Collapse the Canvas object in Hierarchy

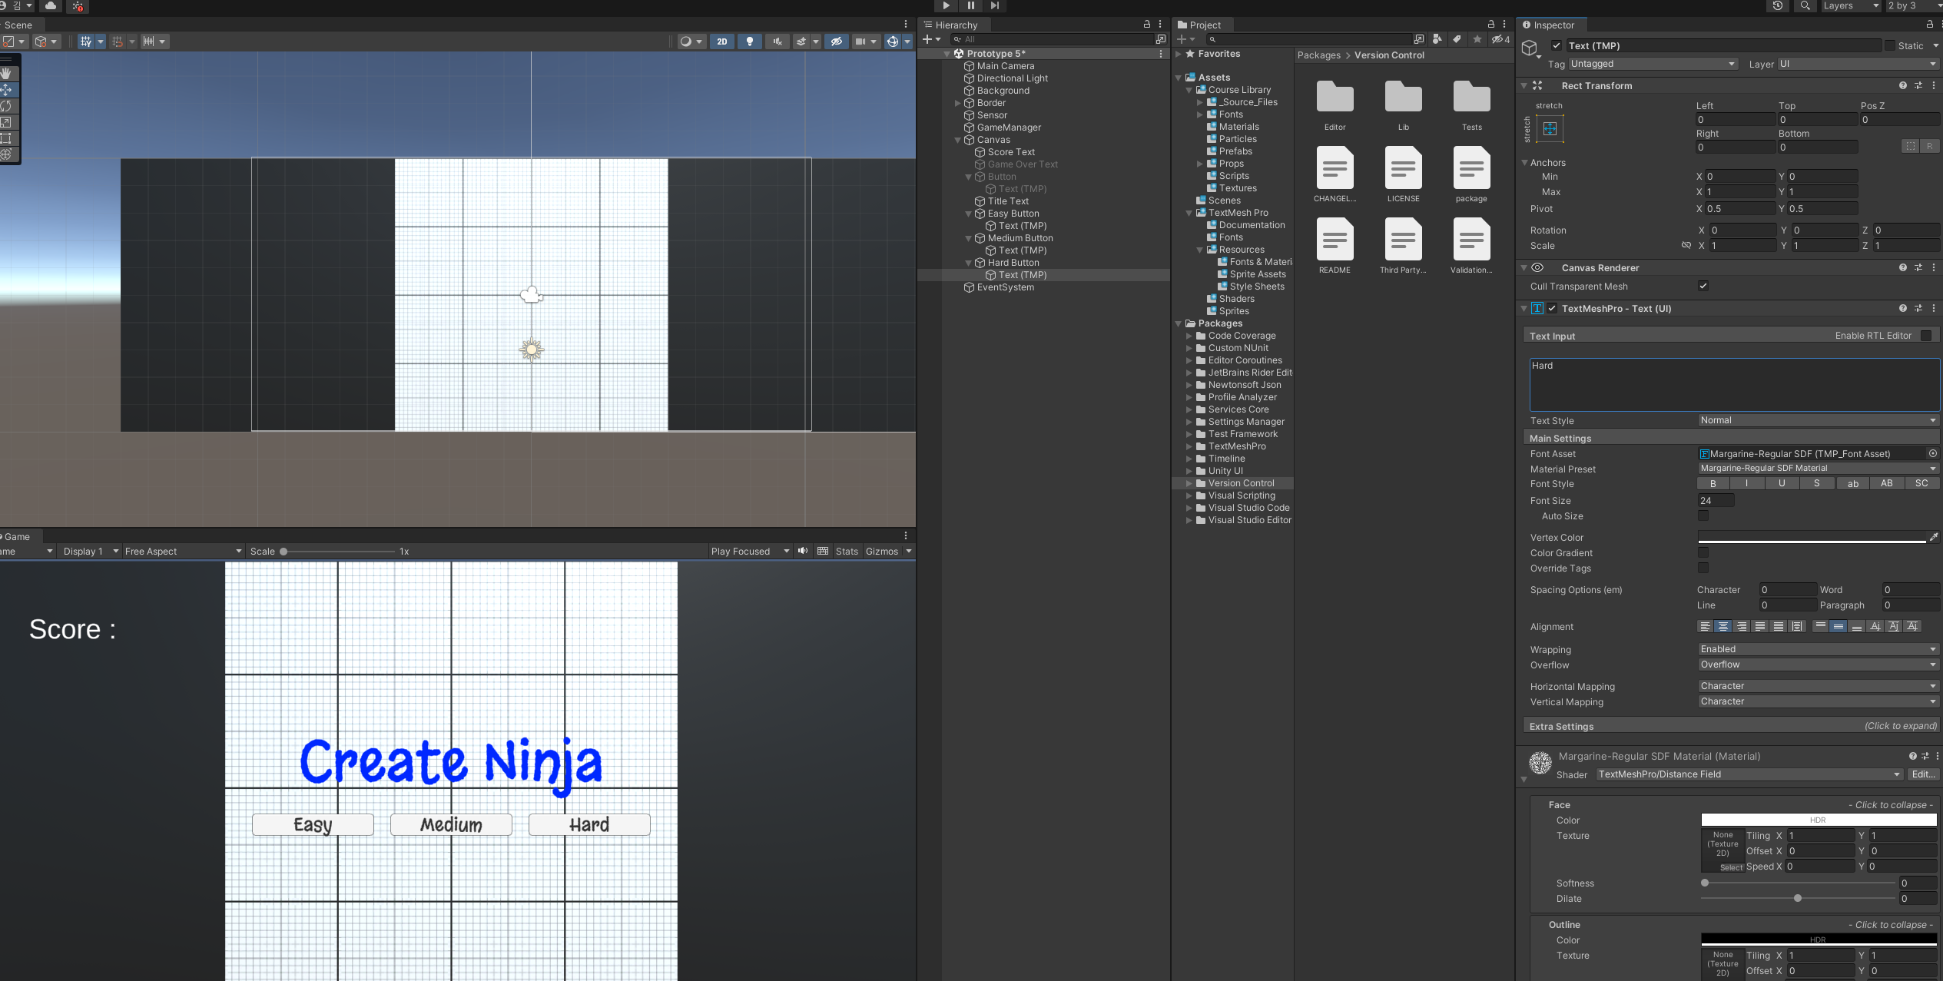point(958,140)
